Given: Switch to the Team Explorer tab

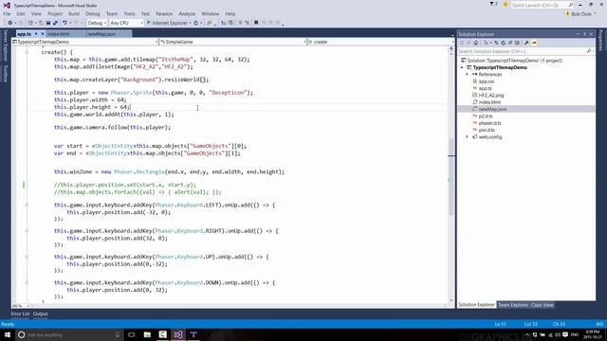Looking at the screenshot, I should point(512,305).
